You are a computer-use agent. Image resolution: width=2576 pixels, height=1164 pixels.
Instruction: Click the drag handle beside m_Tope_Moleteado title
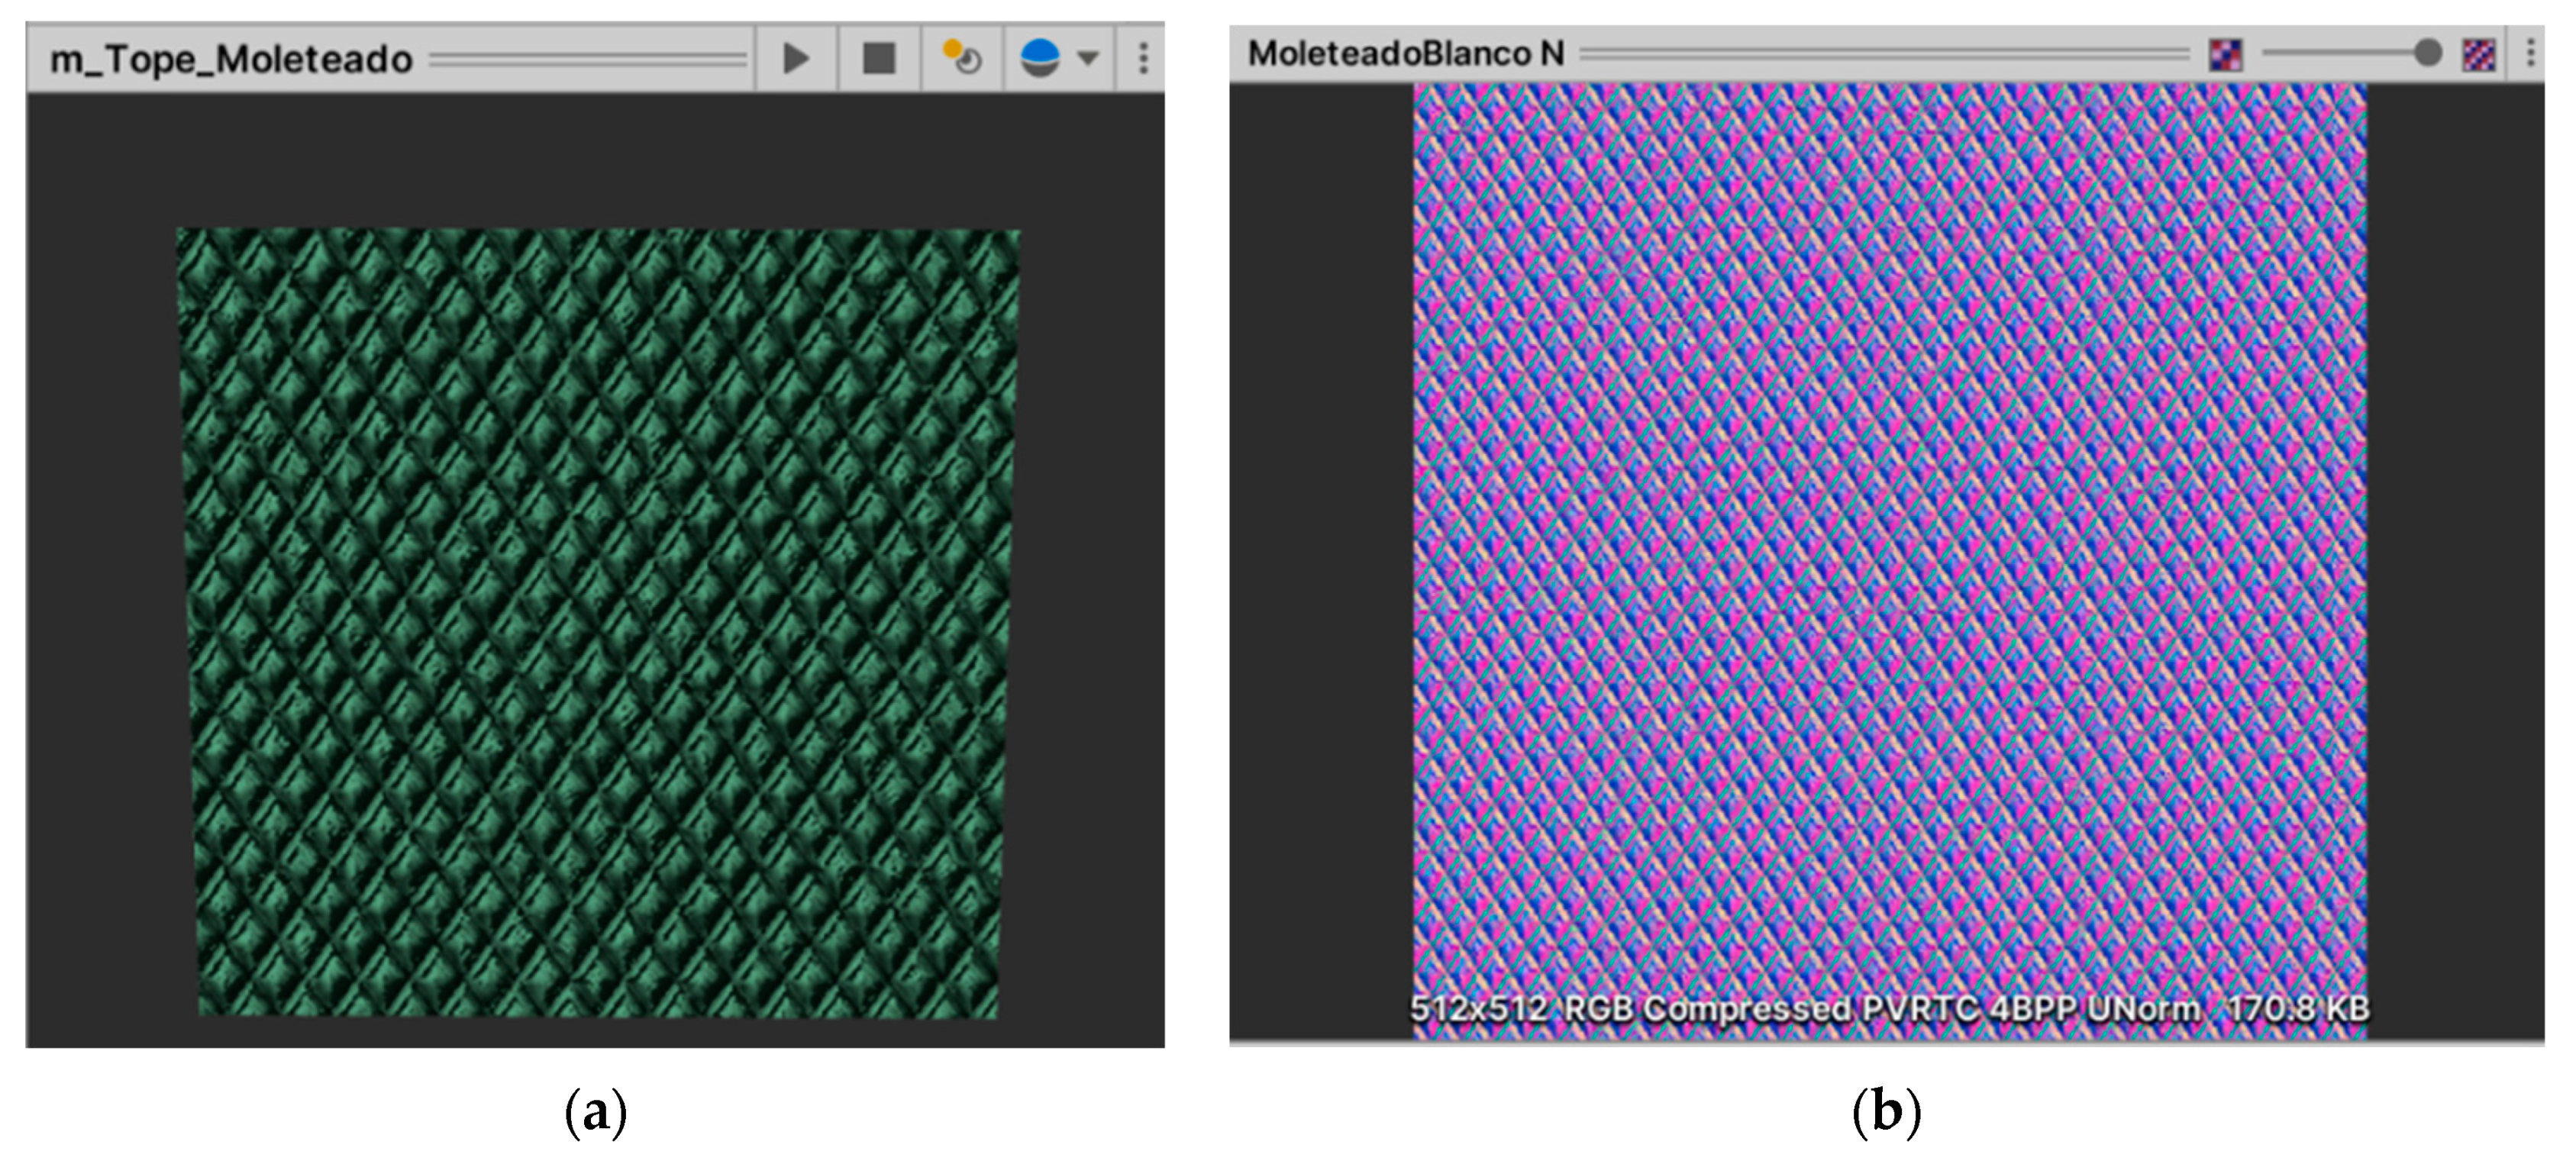tap(588, 60)
